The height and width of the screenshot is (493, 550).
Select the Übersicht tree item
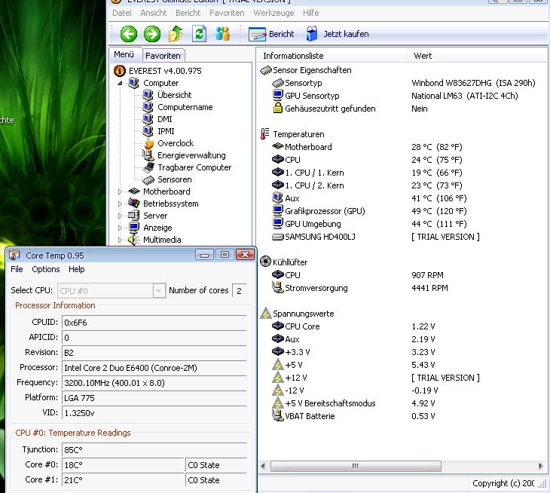(x=174, y=95)
